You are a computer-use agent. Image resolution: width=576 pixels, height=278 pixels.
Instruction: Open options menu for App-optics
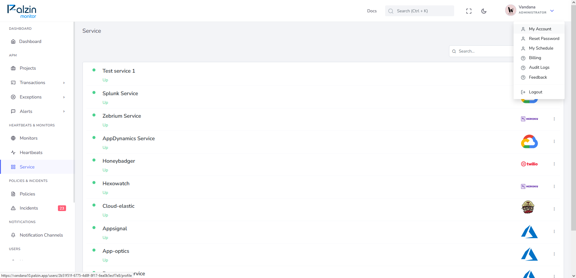coord(554,254)
